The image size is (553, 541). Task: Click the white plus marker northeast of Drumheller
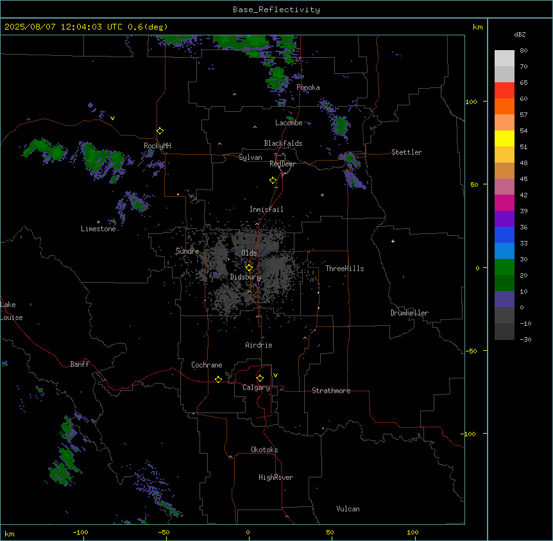click(x=393, y=241)
